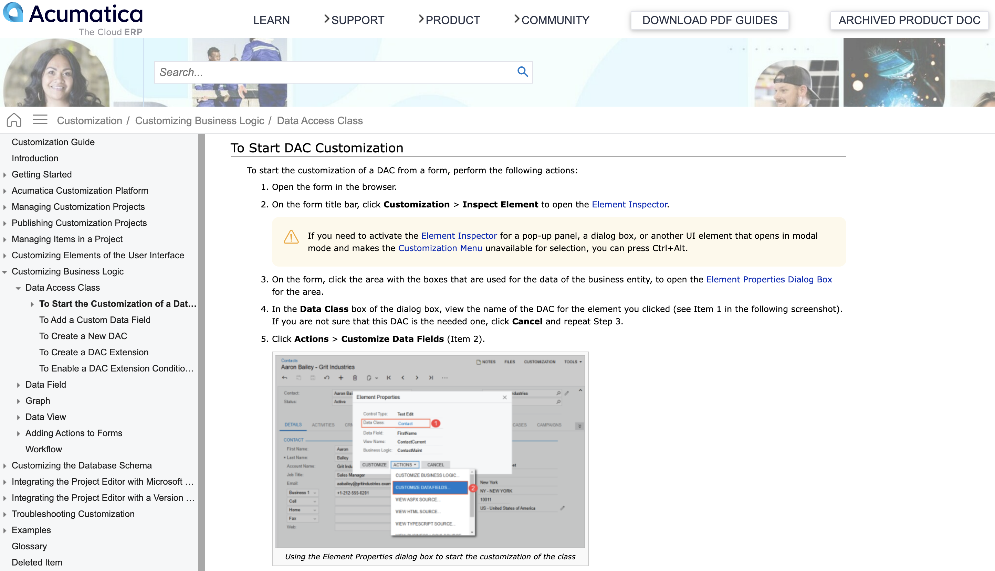This screenshot has height=571, width=995.
Task: Expand the Graph tree node
Action: pyautogui.click(x=18, y=401)
